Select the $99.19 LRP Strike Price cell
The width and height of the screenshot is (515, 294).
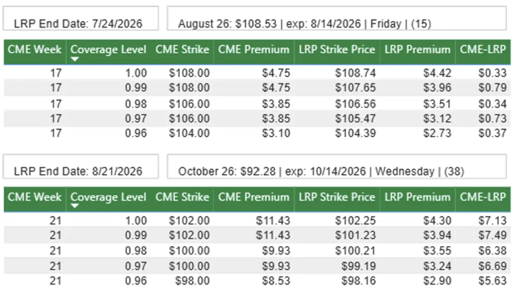(358, 266)
